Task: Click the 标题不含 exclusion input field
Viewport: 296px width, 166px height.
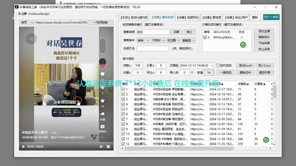Action: (153, 48)
